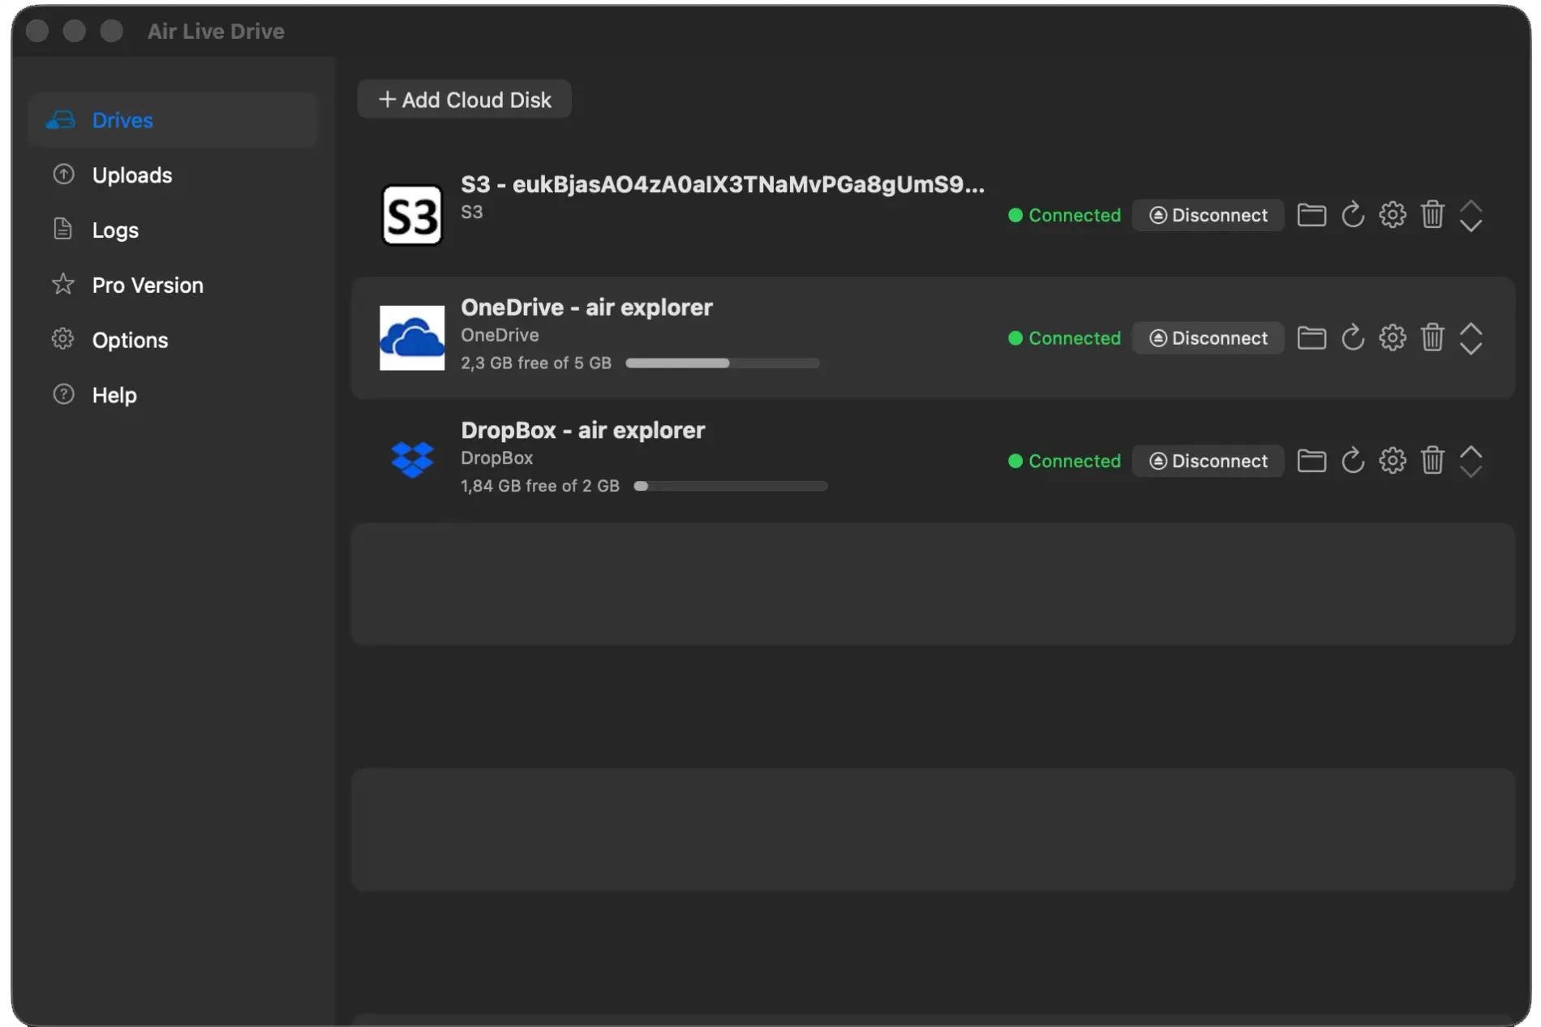Open the DropBox drive folder icon
The image size is (1541, 1027).
[1311, 461]
